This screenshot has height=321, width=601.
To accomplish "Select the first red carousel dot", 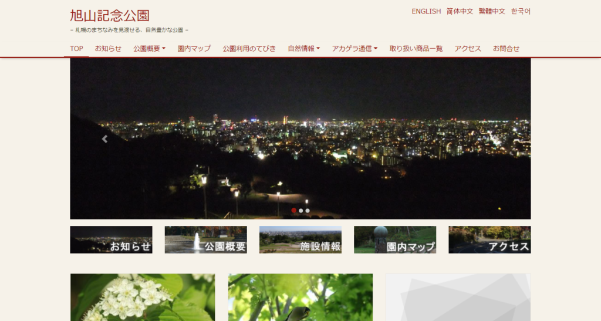I will [293, 210].
